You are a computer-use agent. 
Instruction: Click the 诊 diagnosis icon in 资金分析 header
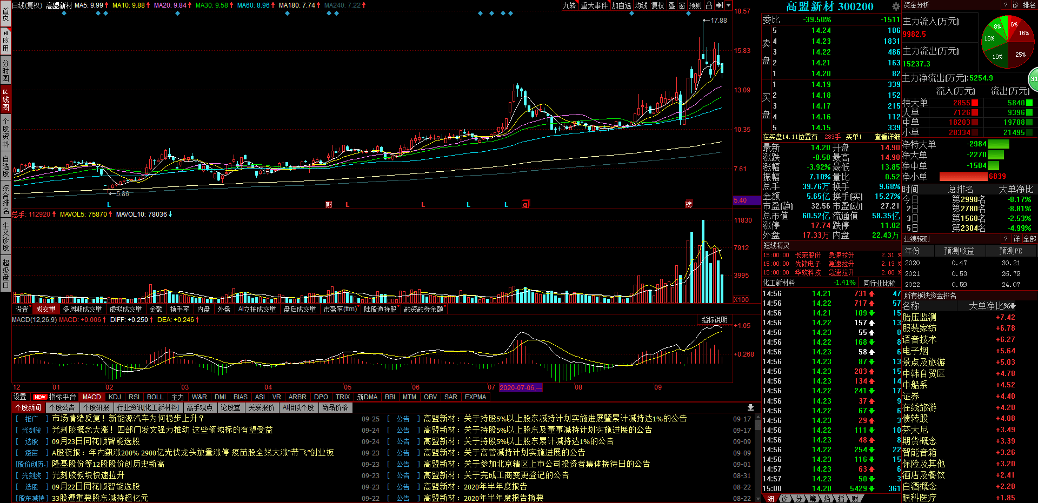(x=1015, y=5)
